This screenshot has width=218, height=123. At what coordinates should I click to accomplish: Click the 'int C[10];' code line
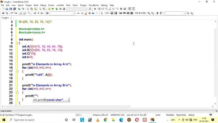(x=29, y=54)
